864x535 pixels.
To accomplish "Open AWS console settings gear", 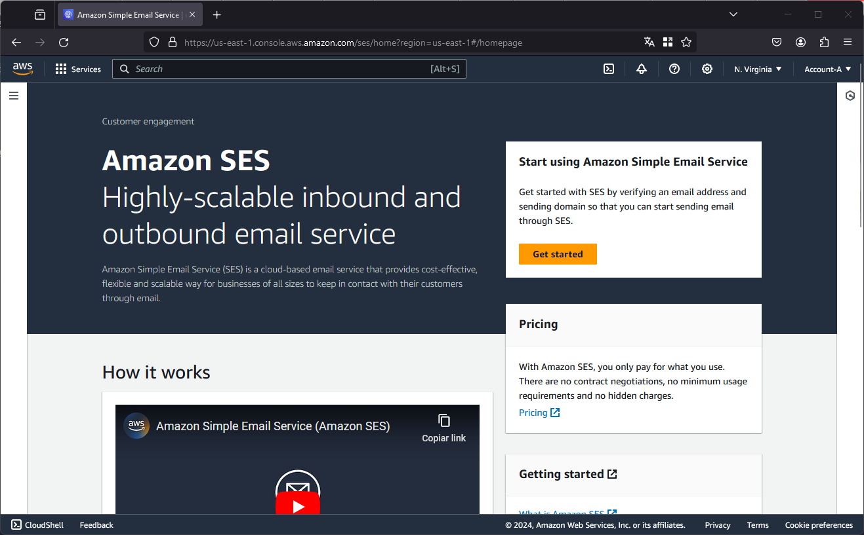I will pos(707,69).
